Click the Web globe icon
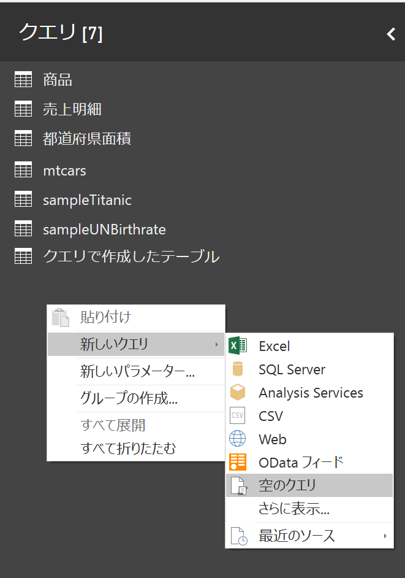405x578 pixels. coord(238,439)
